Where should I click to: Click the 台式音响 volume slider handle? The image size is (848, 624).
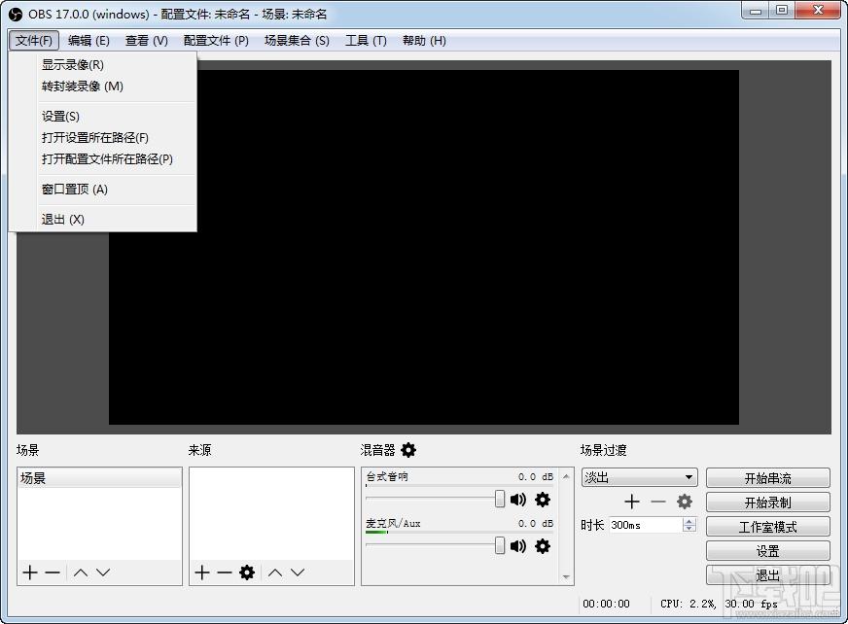[x=500, y=499]
